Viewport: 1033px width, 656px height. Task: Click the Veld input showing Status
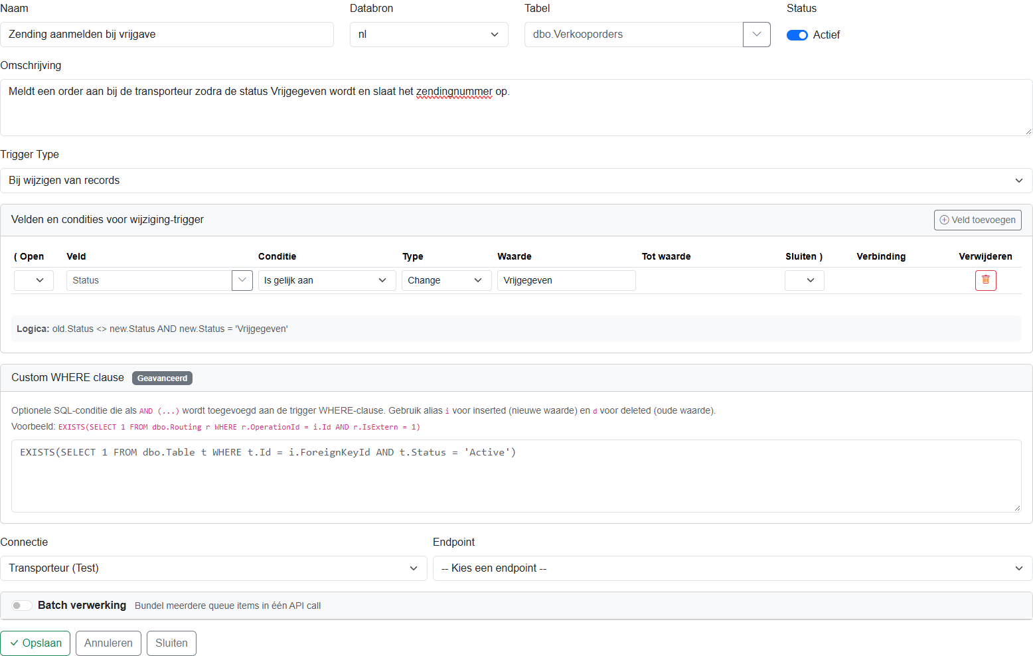(x=149, y=280)
